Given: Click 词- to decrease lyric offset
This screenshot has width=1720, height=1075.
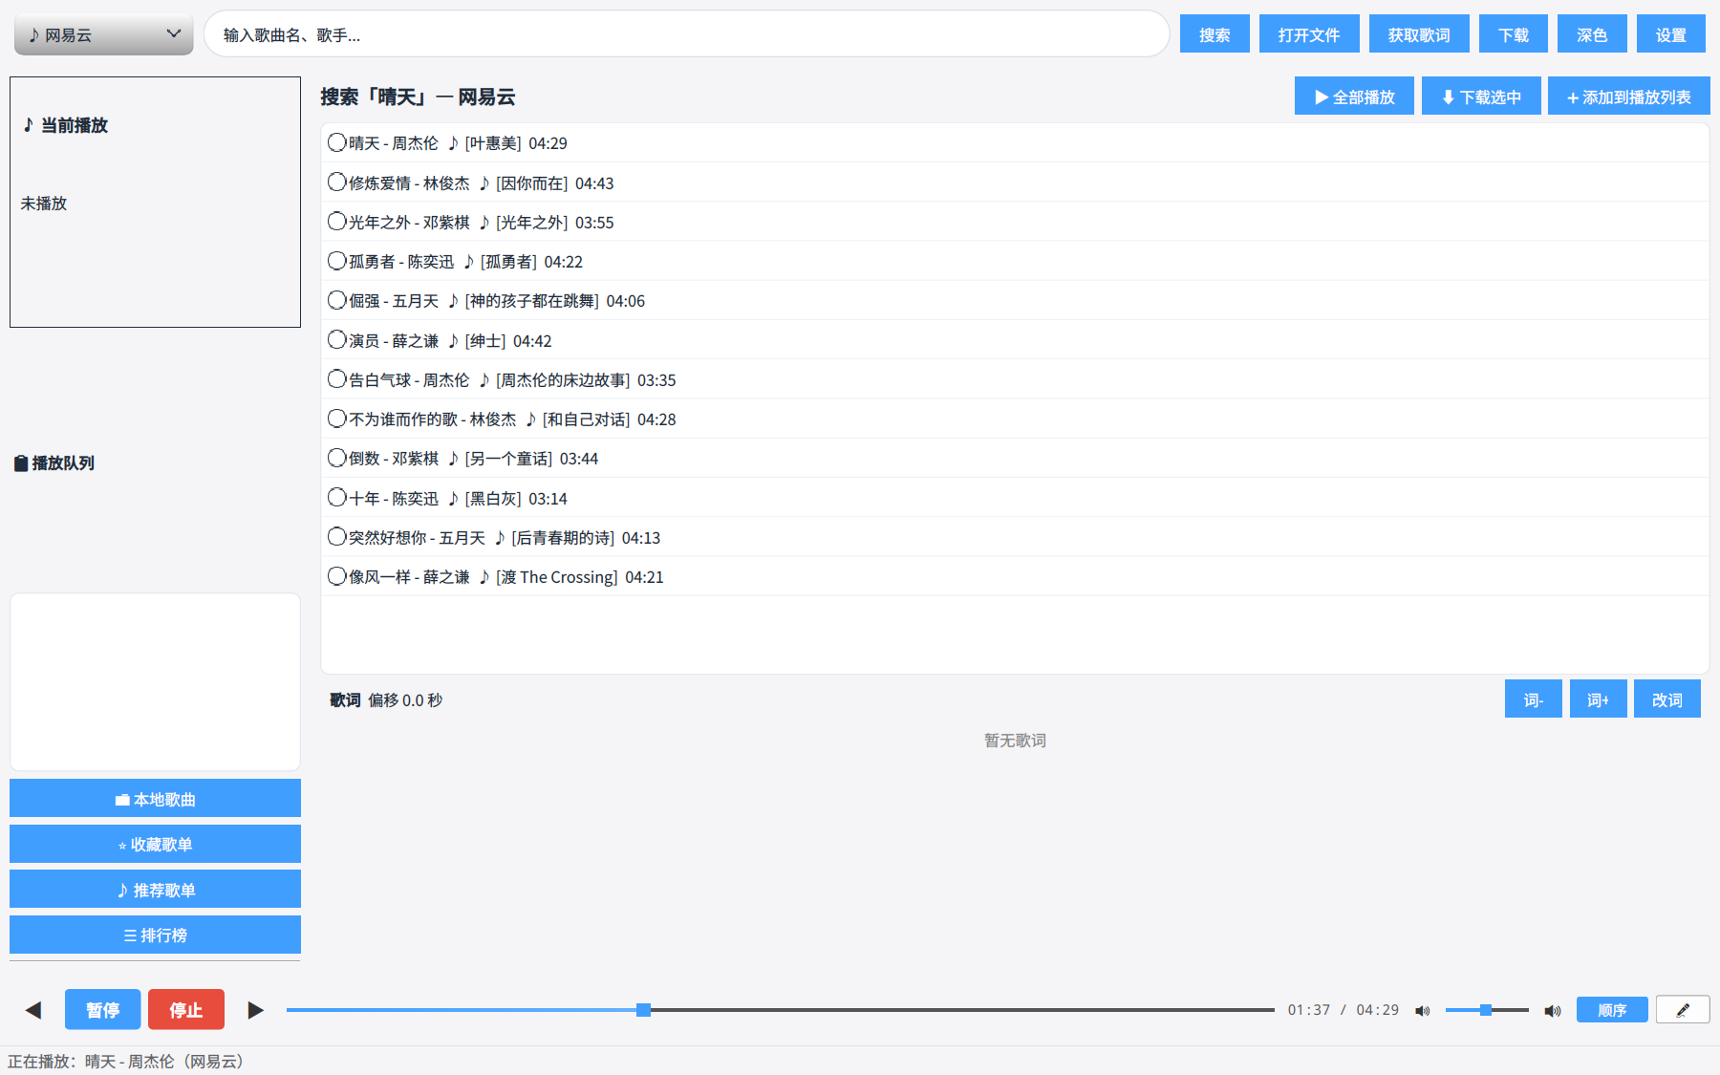Looking at the screenshot, I should [1534, 699].
